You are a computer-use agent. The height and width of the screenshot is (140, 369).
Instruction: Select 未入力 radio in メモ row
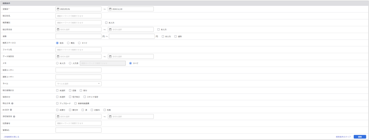pyautogui.click(x=57, y=63)
